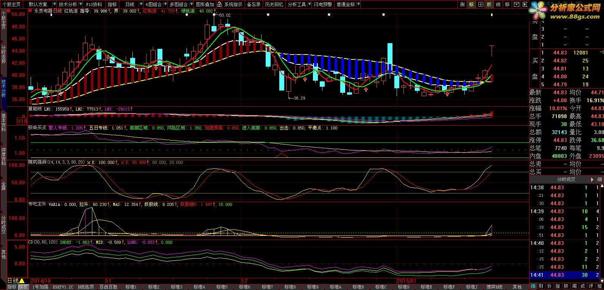Click the 测 (measure) toolbar icon
Screen dimensions: 604x290
[462, 5]
